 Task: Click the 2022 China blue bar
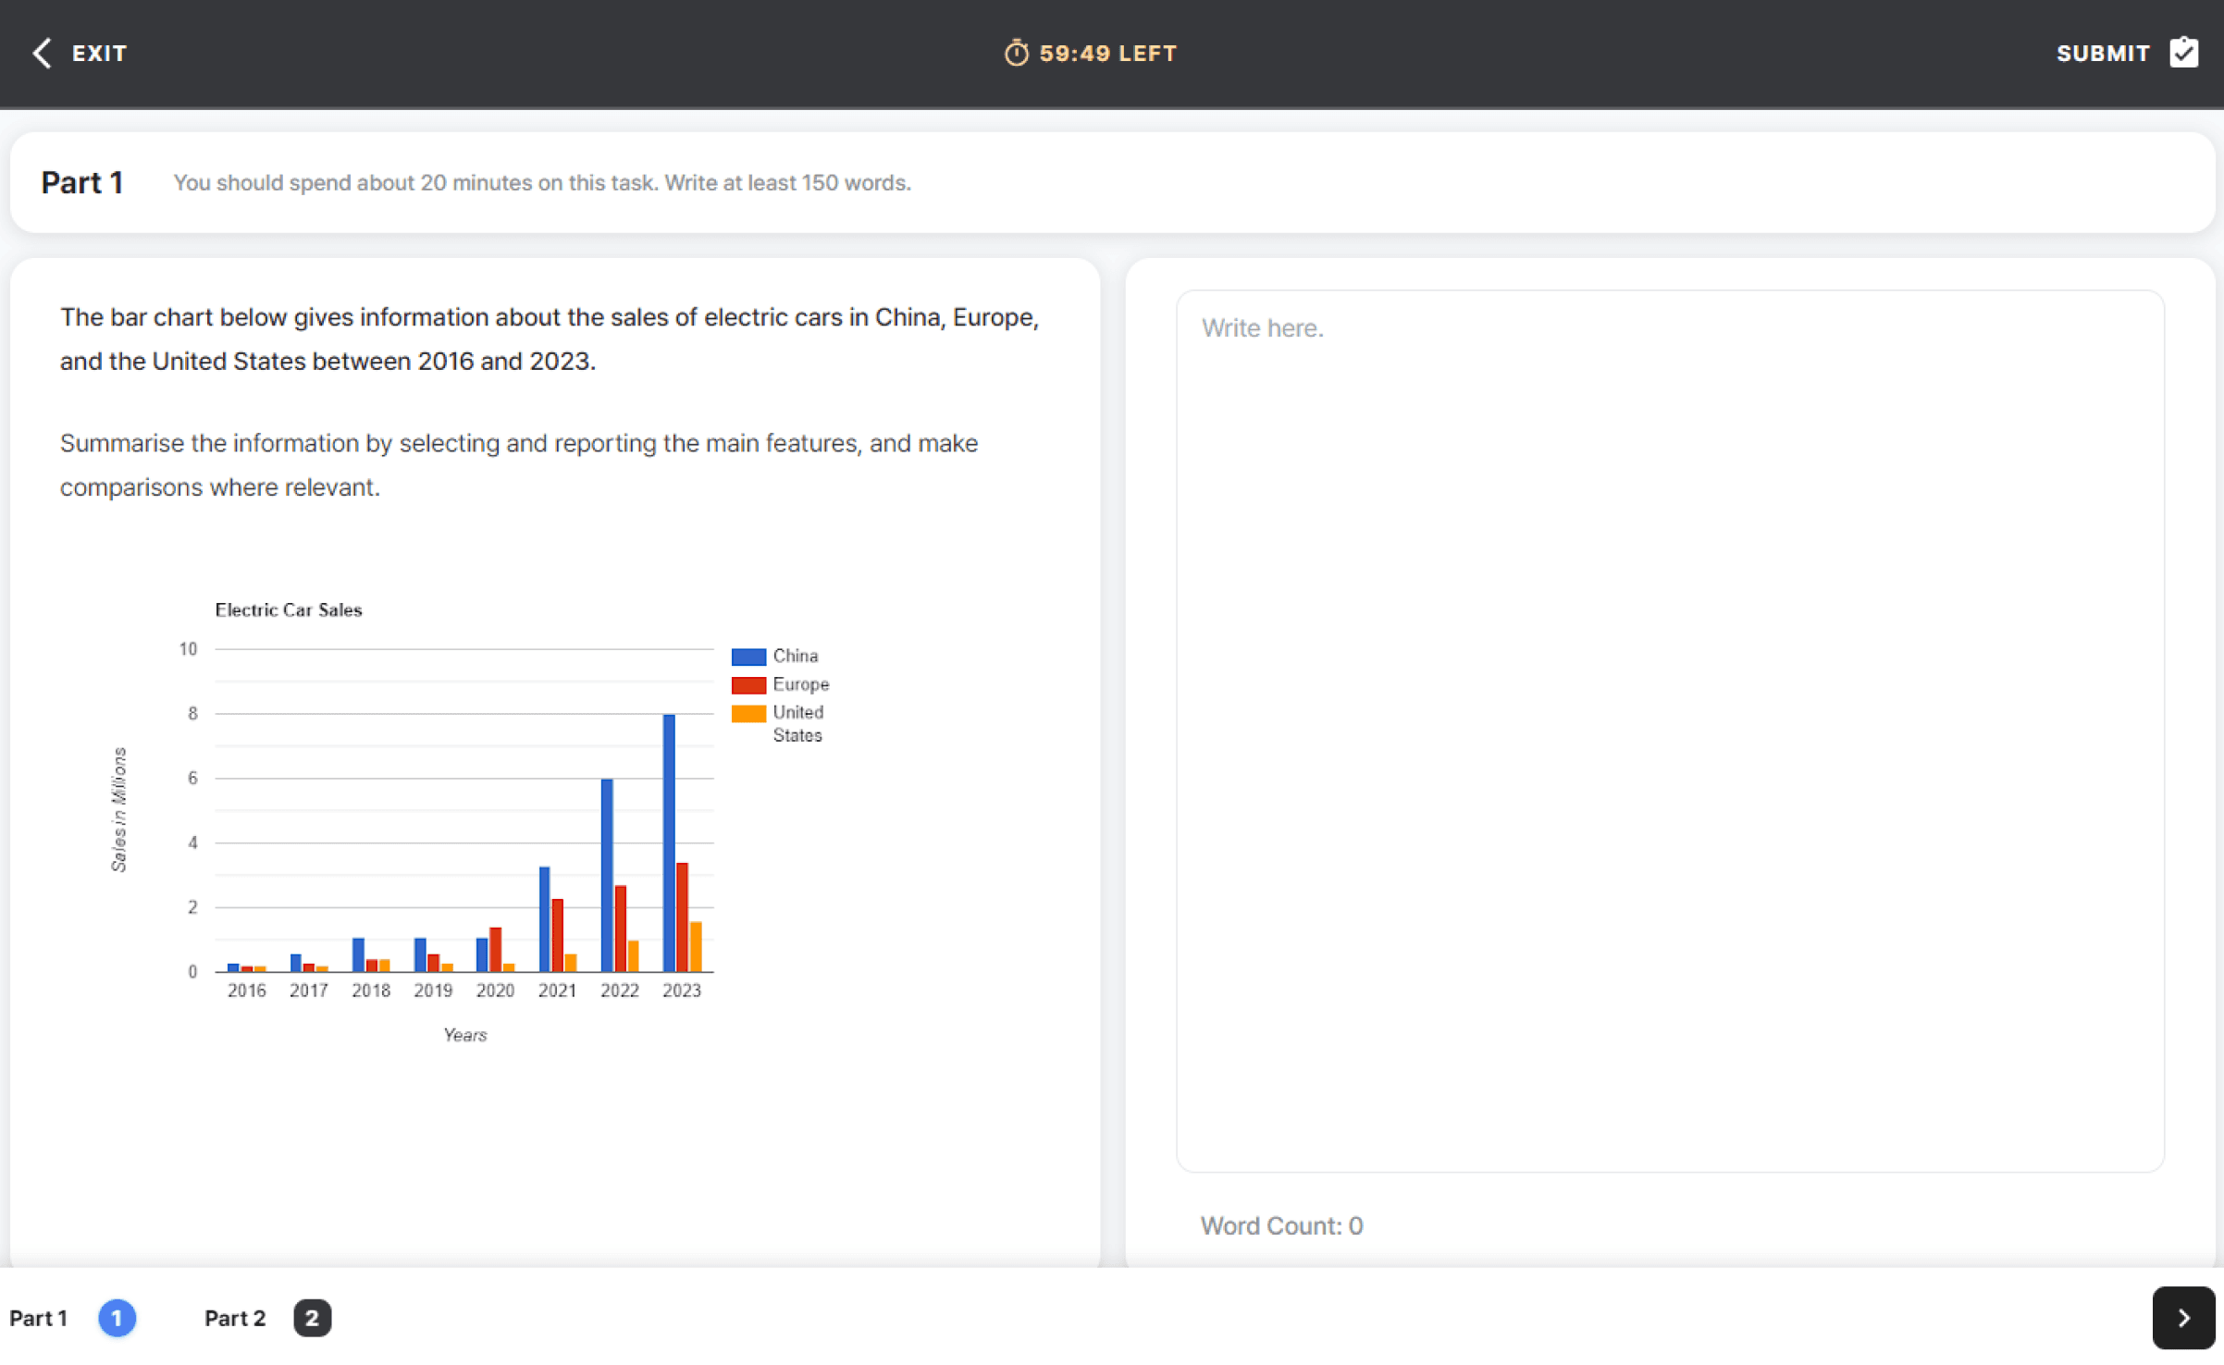pos(607,874)
